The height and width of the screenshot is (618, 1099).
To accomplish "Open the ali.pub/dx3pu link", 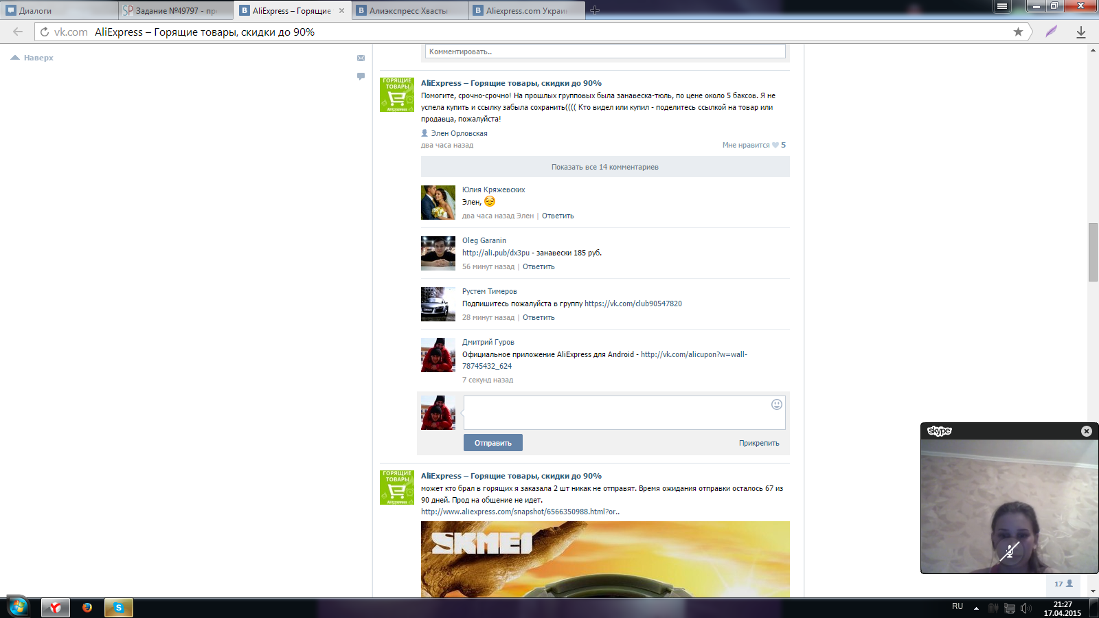I will [x=496, y=253].
